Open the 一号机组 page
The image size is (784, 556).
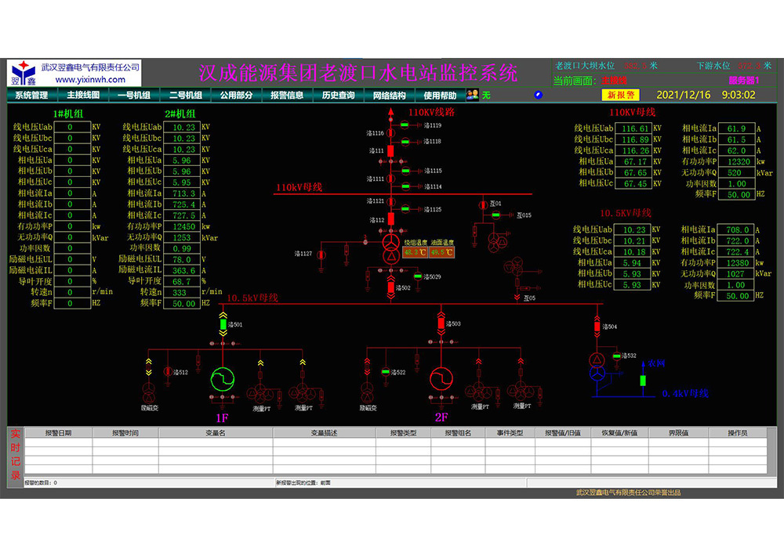[134, 95]
